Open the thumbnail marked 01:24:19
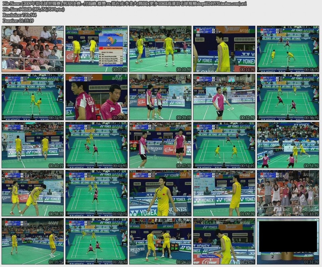322x267 pixels. pos(160,241)
